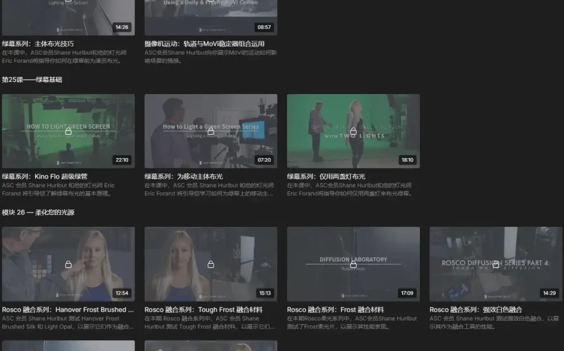This screenshot has width=564, height=351.
Task: Click the 22:10 duration badge
Action: click(122, 160)
